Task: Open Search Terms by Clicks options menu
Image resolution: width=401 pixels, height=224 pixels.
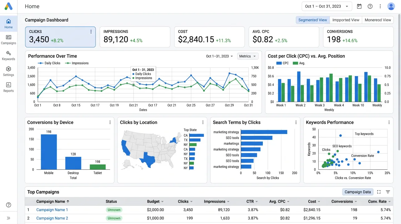Action: pyautogui.click(x=296, y=122)
